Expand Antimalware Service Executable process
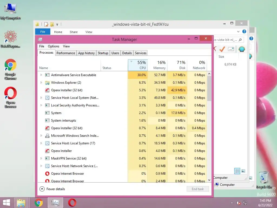This screenshot has width=277, height=208. [41, 75]
